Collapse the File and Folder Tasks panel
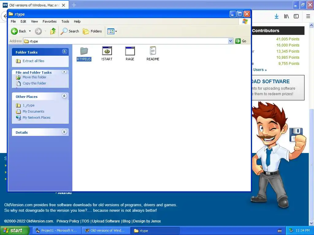Image resolution: width=314 pixels, height=235 pixels. 64,72
